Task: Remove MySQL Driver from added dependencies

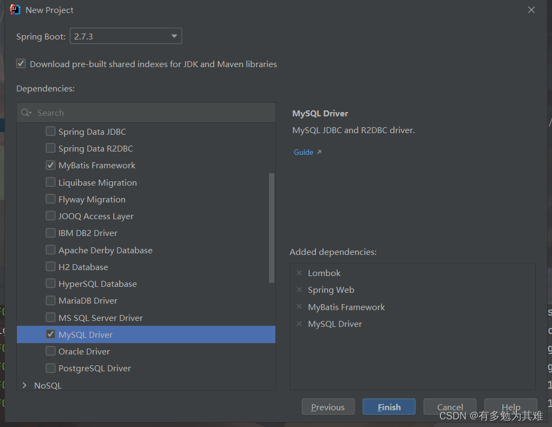Action: (x=299, y=324)
